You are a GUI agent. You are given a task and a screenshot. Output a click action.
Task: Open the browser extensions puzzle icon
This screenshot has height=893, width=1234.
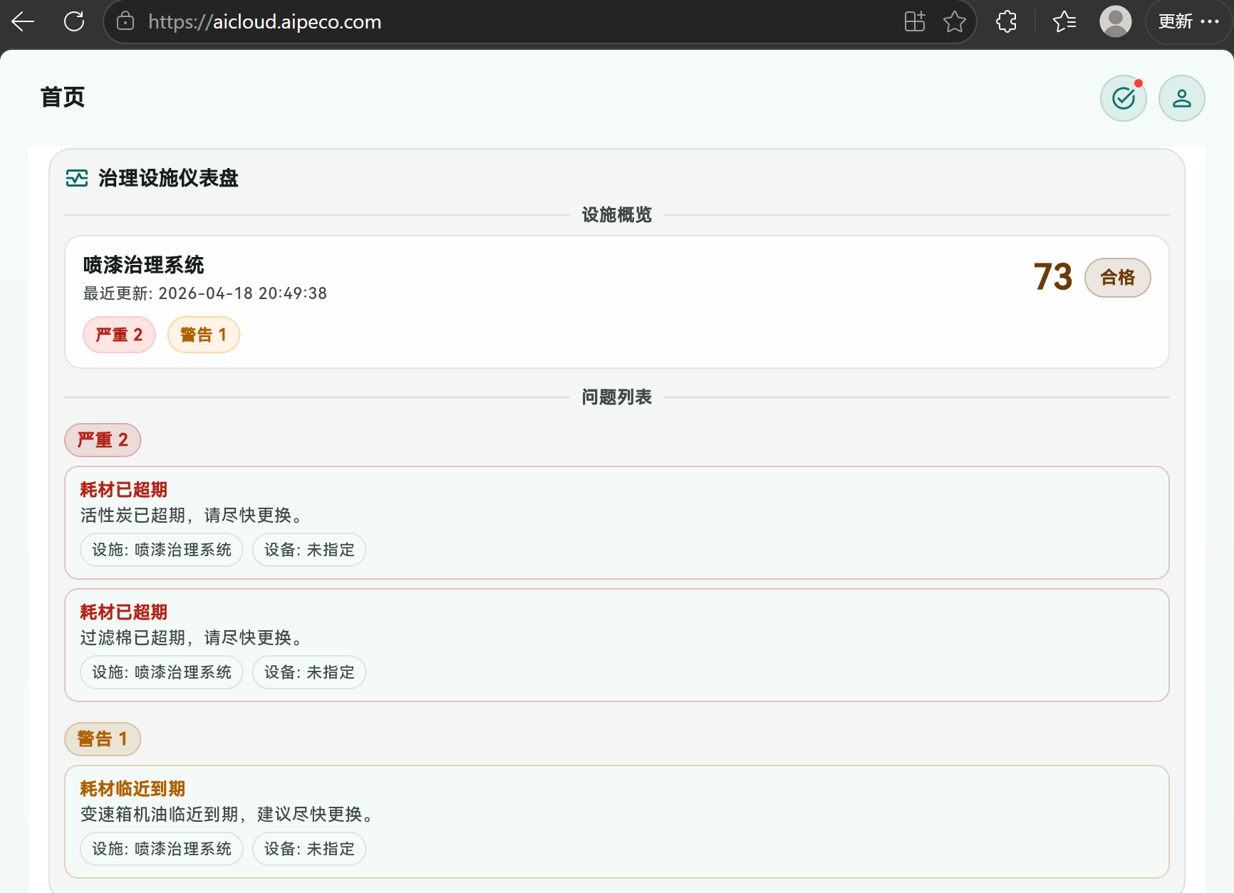click(x=1006, y=22)
